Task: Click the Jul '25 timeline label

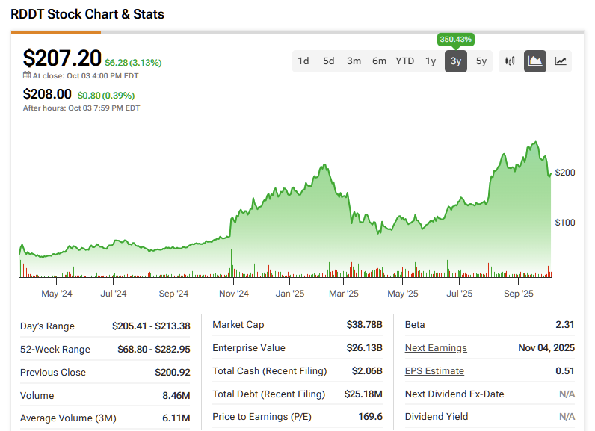Action: [x=460, y=294]
